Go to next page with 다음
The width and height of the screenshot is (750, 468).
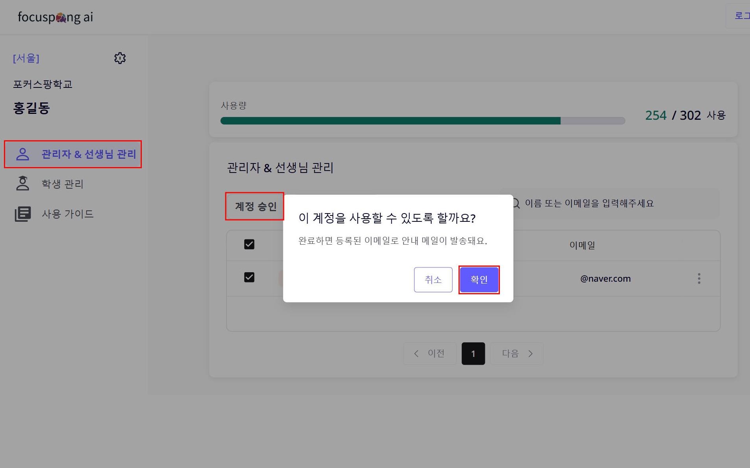[x=517, y=354]
